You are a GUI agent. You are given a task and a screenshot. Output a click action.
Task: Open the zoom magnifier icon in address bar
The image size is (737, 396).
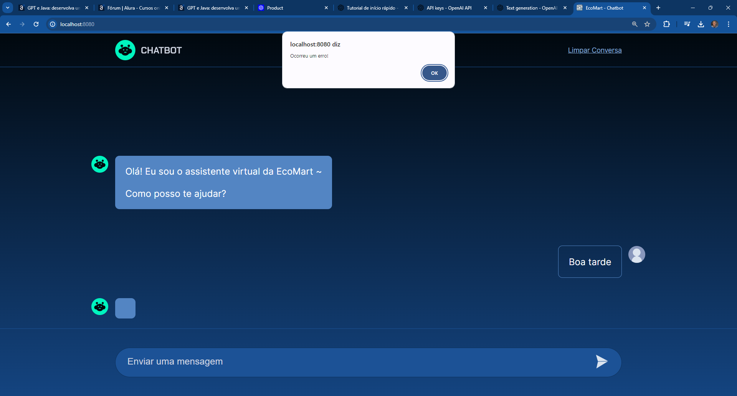(x=635, y=24)
